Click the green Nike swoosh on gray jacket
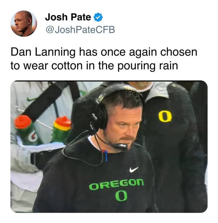 point(32,99)
